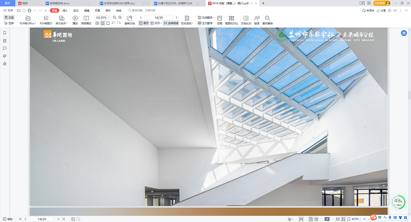Click the PDF转Office convert icon
411x222 pixels.
point(27,18)
